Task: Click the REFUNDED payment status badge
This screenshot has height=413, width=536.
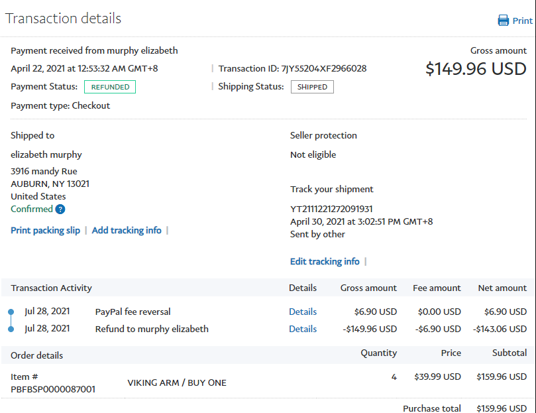Action: tap(110, 87)
